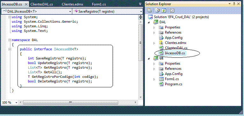
Task: Collapse the DAL project node
Action: coord(149,22)
